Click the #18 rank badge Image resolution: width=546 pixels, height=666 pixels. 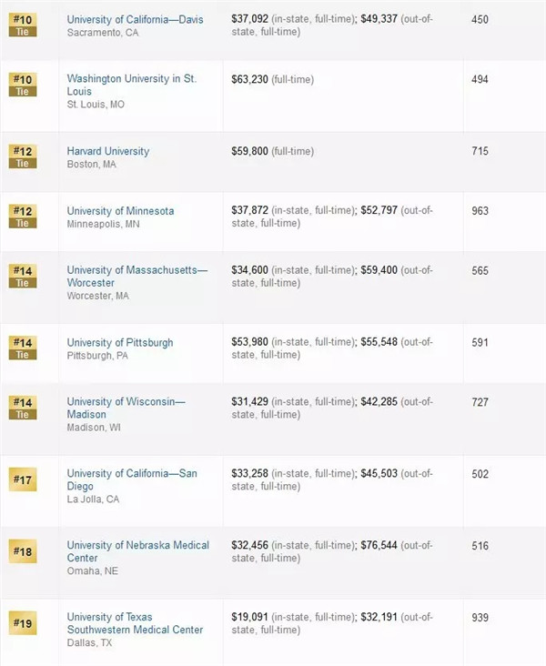point(22,550)
